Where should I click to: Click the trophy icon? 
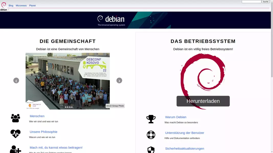(x=151, y=119)
